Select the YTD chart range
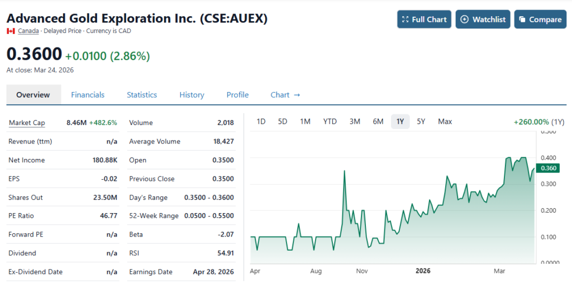Viewport: 572px width, 284px height. click(330, 122)
